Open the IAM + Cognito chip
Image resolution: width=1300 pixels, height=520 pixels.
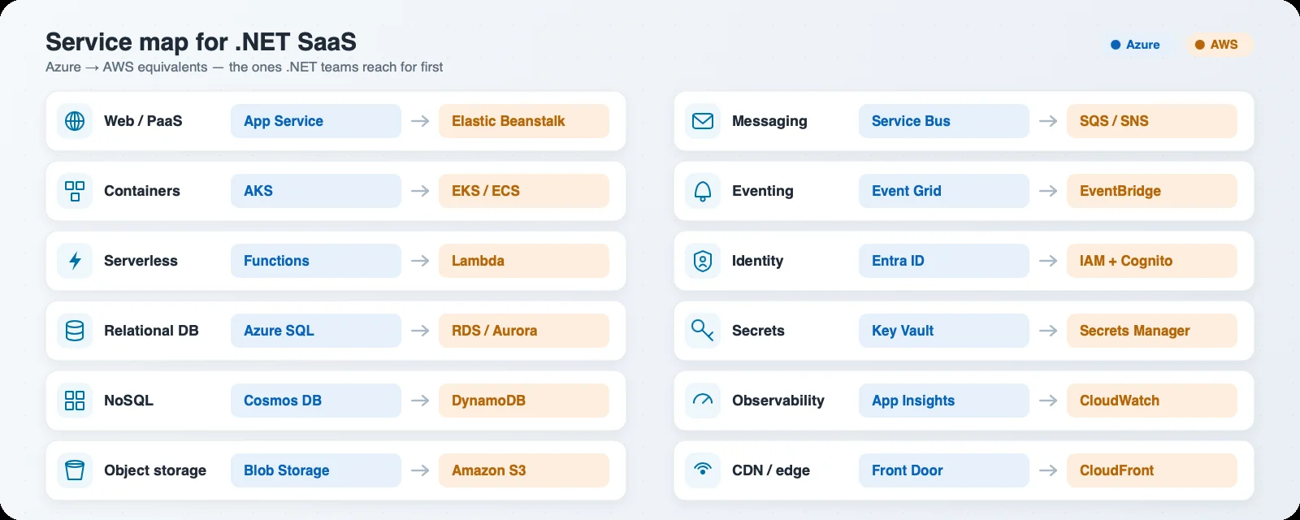(x=1152, y=261)
